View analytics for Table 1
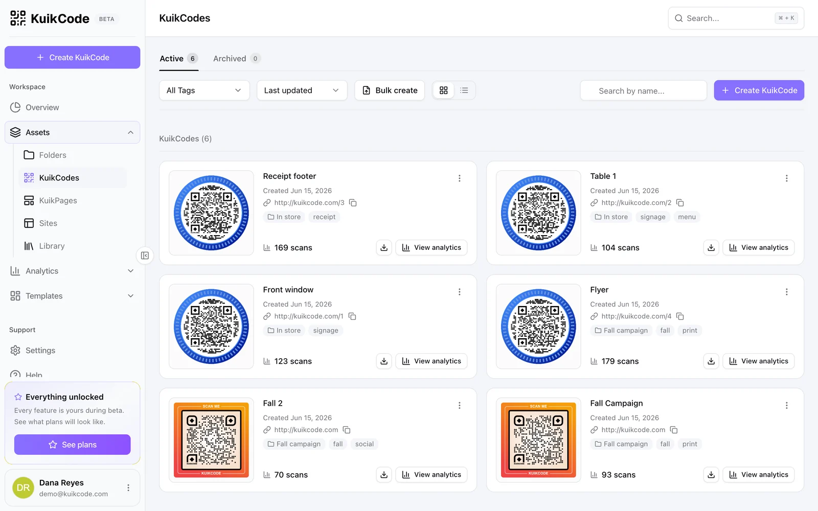 point(759,247)
